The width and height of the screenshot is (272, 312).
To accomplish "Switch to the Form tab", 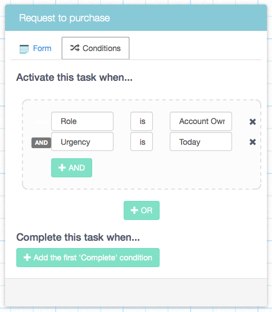I will tap(35, 48).
